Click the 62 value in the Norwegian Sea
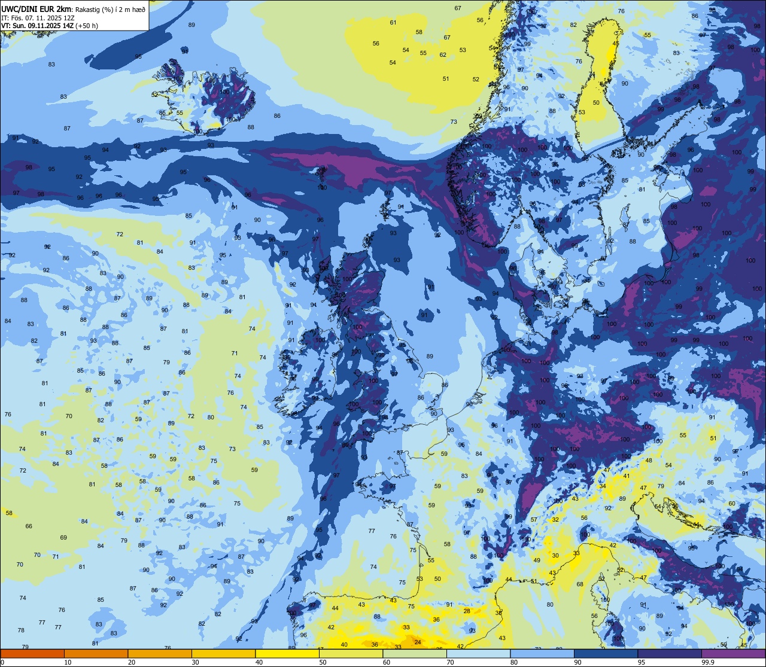This screenshot has width=766, height=667. 443,55
